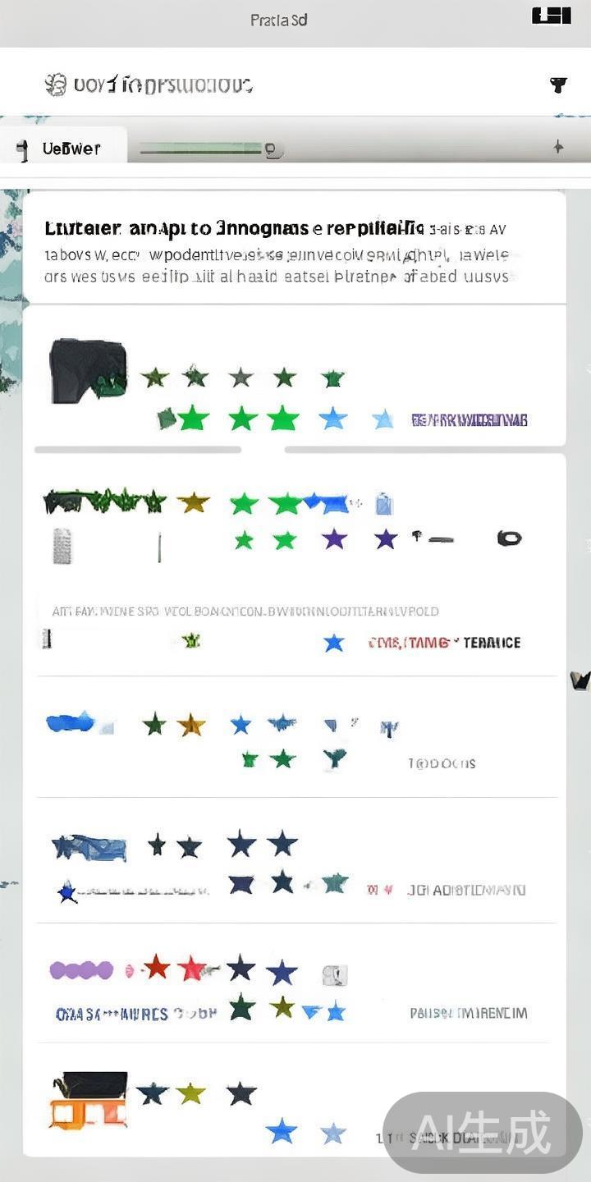This screenshot has height=1182, width=591.
Task: Click the T@DOCNS text link
Action: [x=442, y=763]
